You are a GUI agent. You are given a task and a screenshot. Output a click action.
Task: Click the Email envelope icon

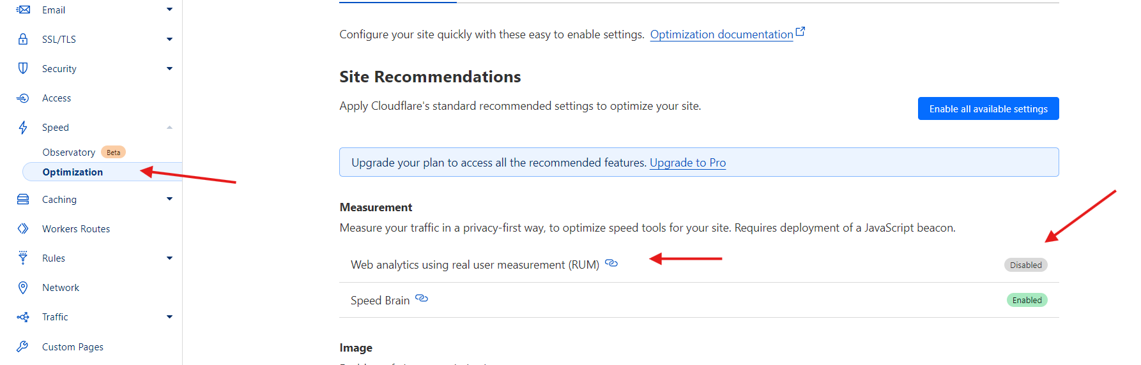point(23,10)
